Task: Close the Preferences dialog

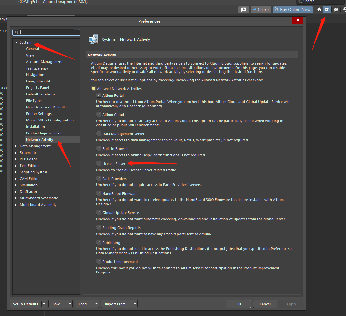Action: [298, 20]
